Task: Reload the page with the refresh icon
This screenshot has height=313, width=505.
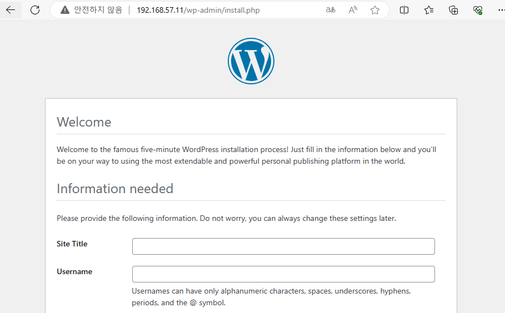Action: [x=35, y=10]
